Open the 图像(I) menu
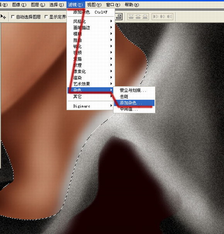 coord(19,5)
